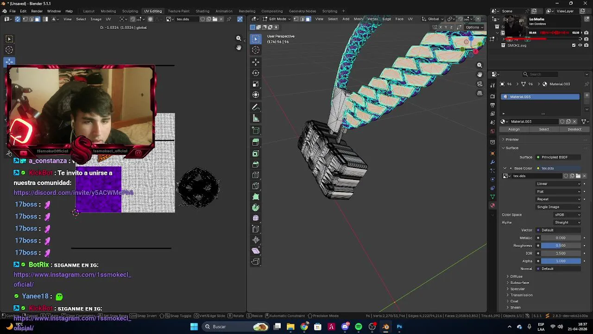Select the Move tool in 3D viewport toolbar

pos(256,62)
